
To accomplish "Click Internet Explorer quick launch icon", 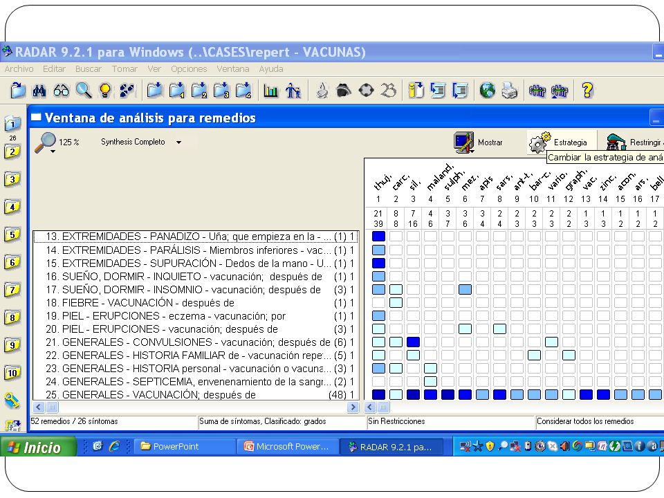I will (x=114, y=446).
